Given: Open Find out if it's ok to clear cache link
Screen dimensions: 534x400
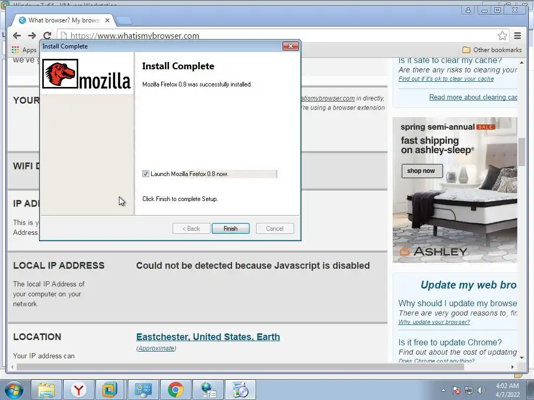Looking at the screenshot, I should point(446,79).
